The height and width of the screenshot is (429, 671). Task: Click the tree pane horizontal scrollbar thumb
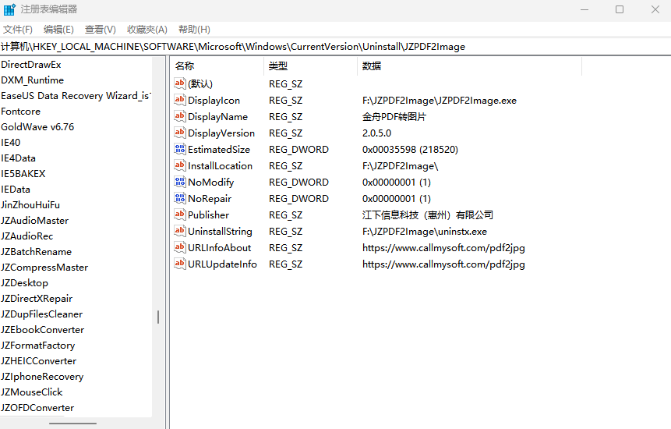coord(72,424)
